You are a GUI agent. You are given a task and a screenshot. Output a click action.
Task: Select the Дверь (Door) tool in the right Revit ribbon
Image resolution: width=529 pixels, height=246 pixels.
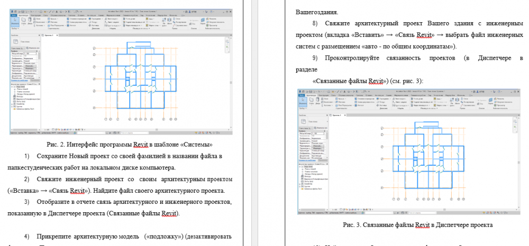(317, 100)
